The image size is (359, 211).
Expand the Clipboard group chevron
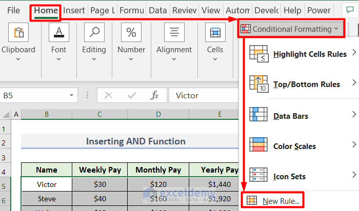18,59
